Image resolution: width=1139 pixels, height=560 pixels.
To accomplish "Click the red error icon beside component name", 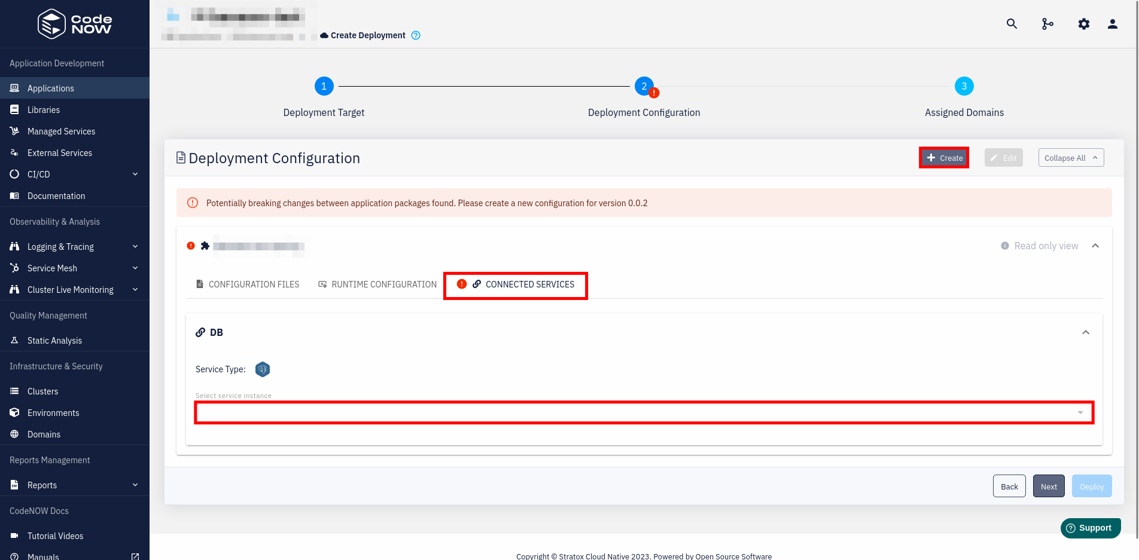I will click(x=191, y=246).
